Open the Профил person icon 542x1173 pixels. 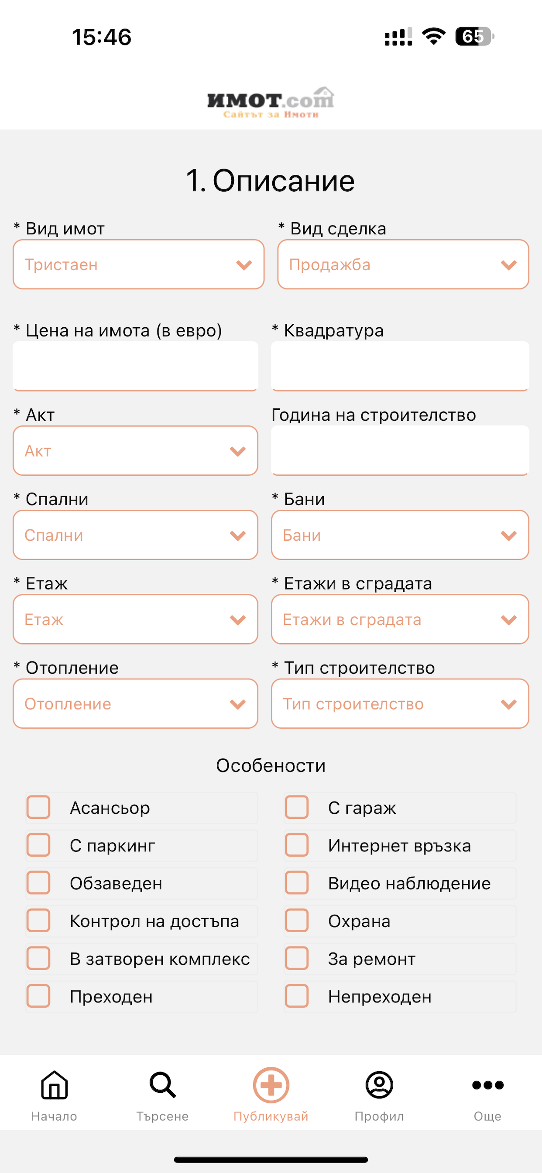point(379,1085)
